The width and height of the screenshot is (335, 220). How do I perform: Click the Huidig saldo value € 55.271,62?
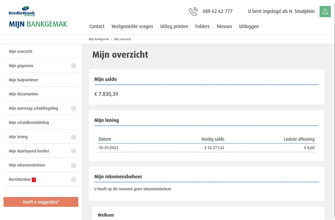(x=214, y=148)
